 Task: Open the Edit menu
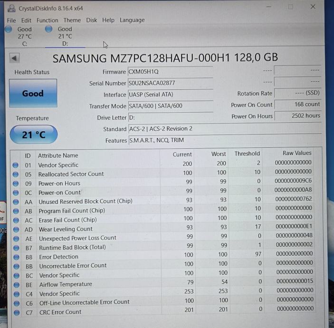coord(26,20)
